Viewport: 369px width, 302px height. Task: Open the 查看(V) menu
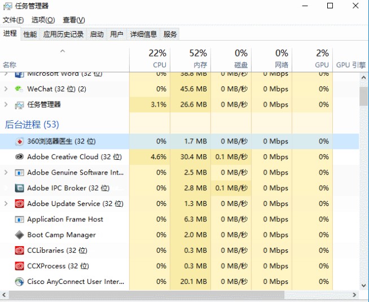click(x=74, y=20)
